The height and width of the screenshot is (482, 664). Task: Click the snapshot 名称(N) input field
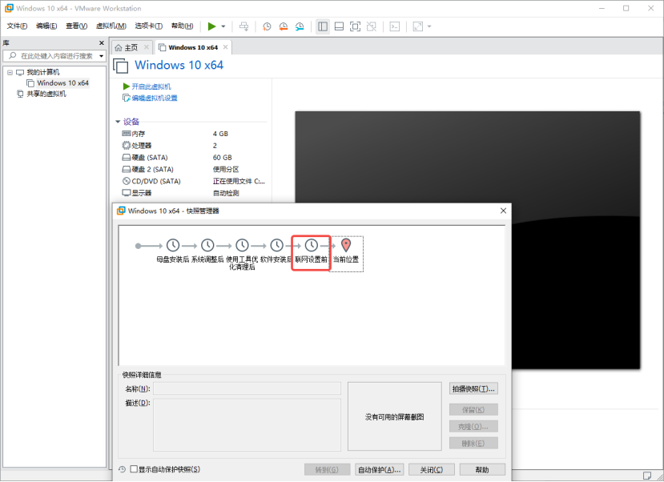tap(247, 388)
